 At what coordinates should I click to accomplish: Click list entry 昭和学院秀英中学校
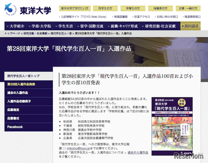click(91, 126)
